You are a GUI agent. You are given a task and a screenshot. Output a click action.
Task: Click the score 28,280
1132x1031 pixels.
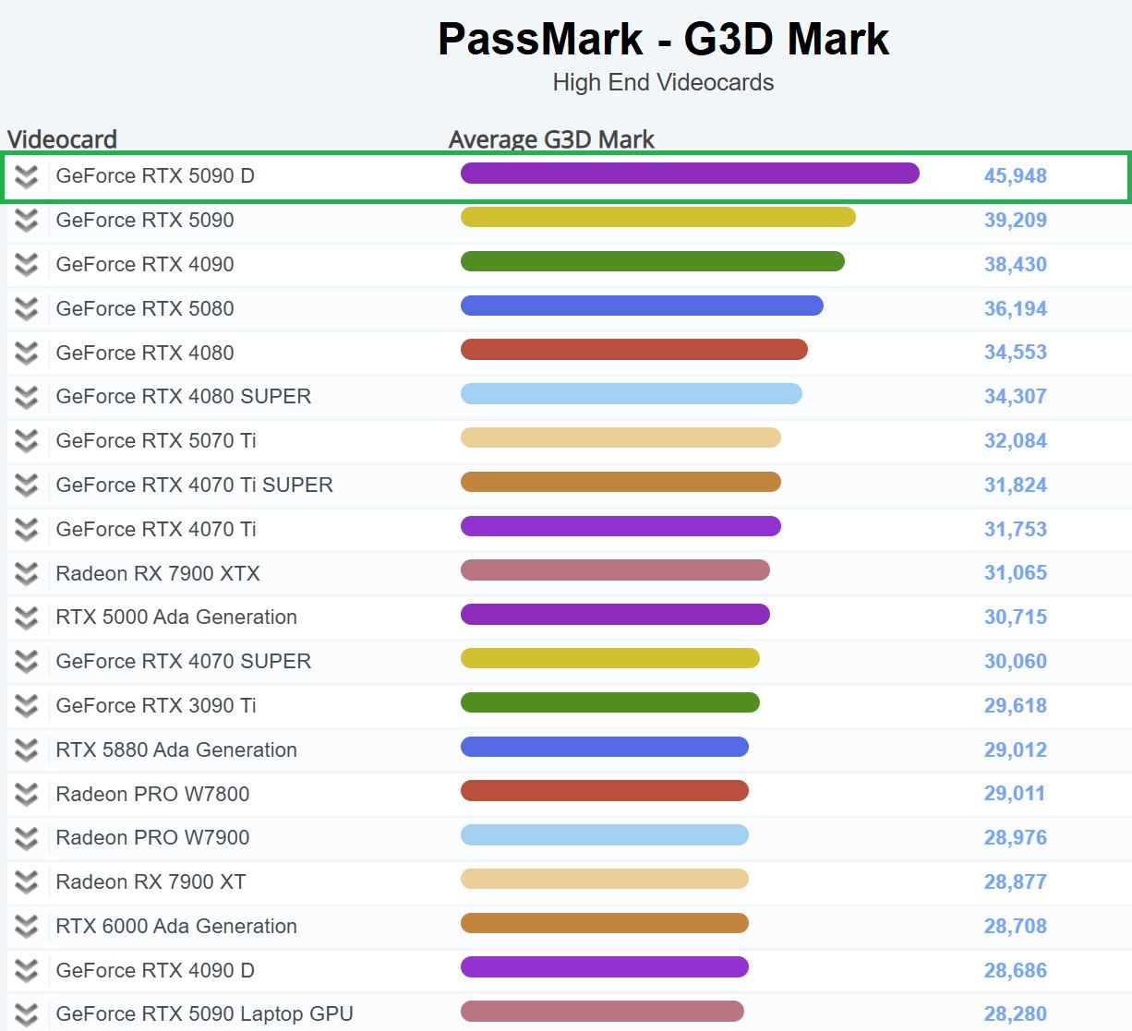1016,1013
